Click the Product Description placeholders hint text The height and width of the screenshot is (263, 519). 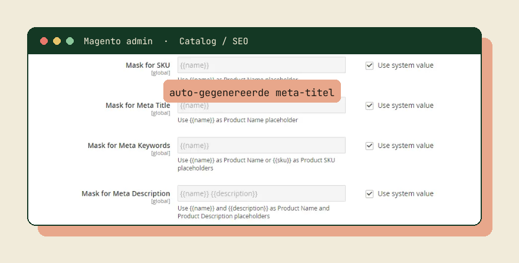pos(224,216)
